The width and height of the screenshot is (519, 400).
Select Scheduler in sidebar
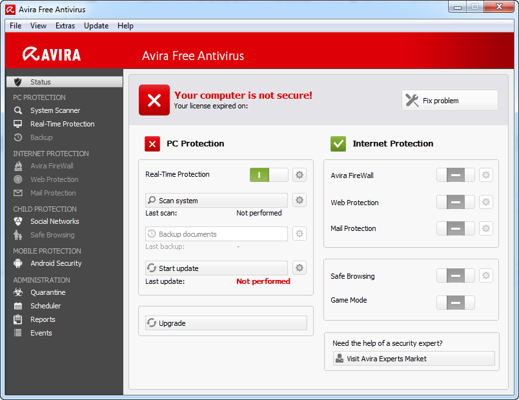[x=46, y=306]
